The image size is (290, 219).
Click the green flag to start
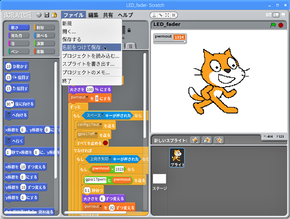(x=273, y=25)
